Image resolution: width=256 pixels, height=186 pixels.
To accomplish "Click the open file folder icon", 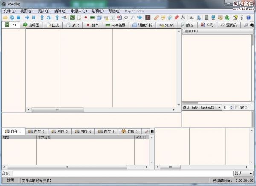I will pos(5,18).
